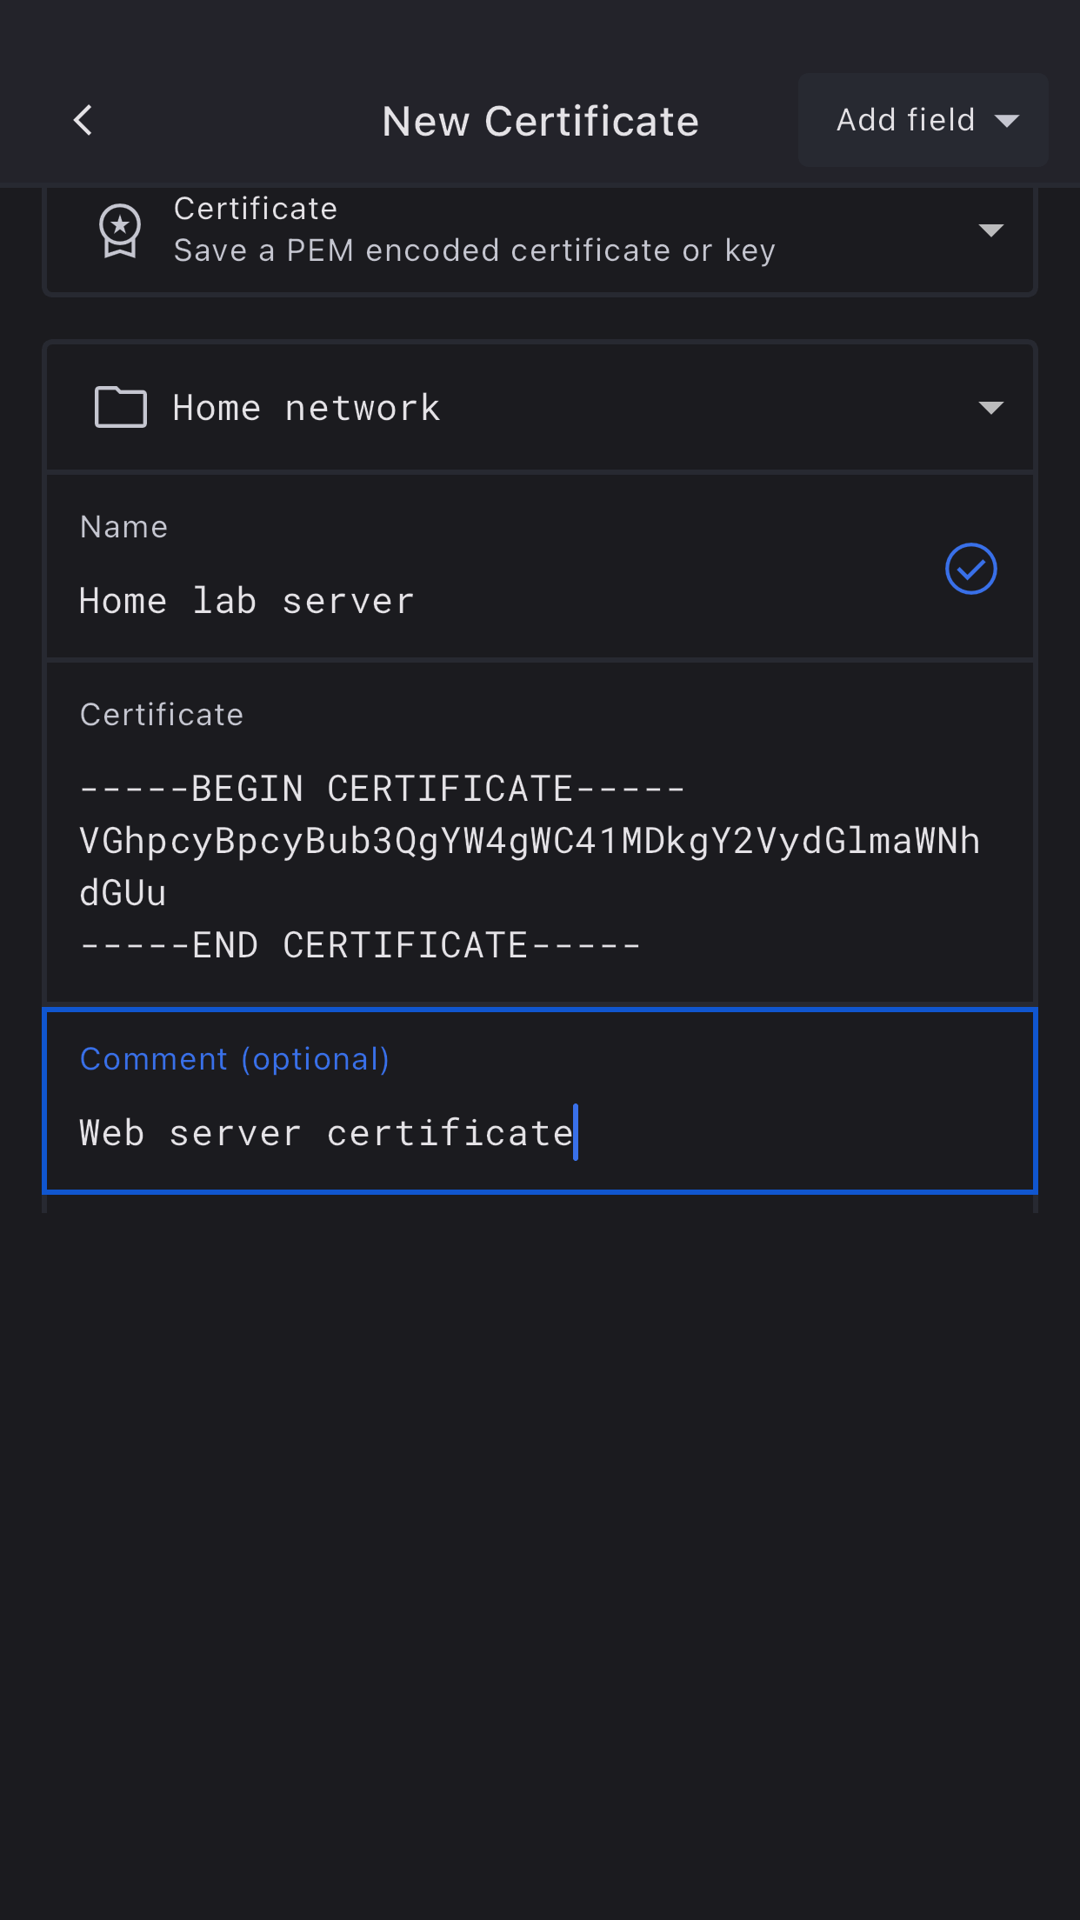1080x1920 pixels.
Task: Click the END CERTIFICATE line
Action: (360, 945)
